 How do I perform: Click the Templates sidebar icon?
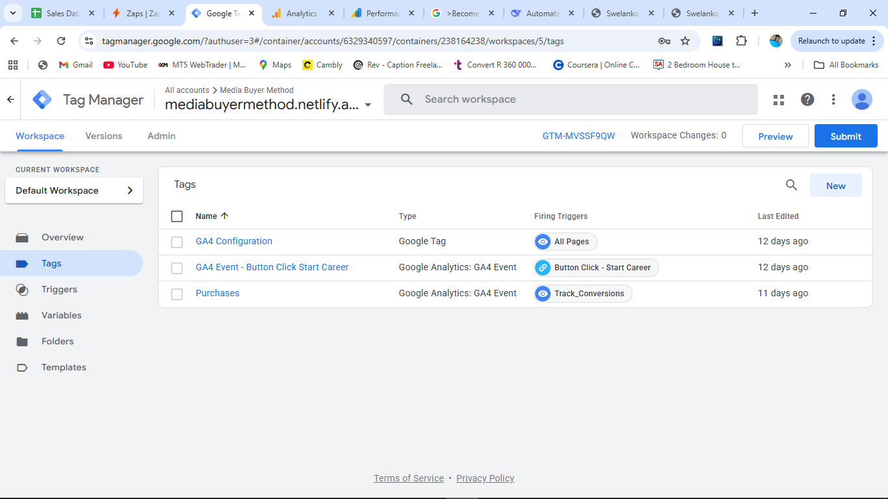coord(22,368)
